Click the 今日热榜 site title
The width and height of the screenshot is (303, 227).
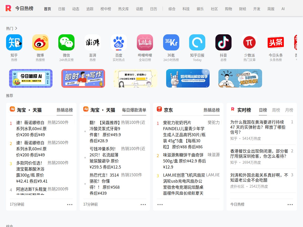[24, 8]
